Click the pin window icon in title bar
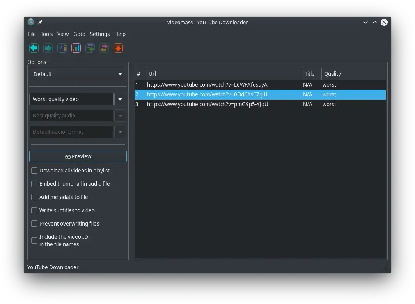The image size is (415, 304). (40, 22)
